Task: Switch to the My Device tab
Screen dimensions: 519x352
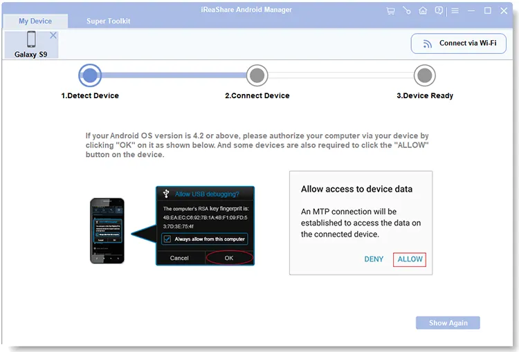Action: 35,21
